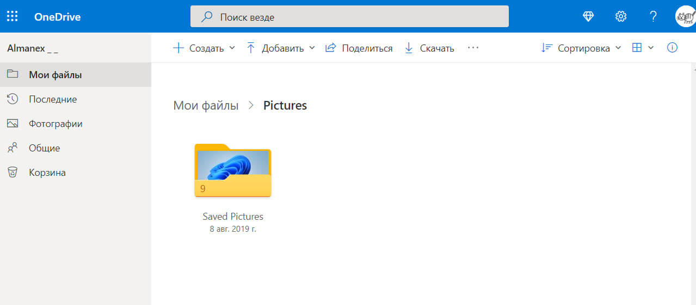Select "Мои файлы" in the sidebar

(x=76, y=75)
